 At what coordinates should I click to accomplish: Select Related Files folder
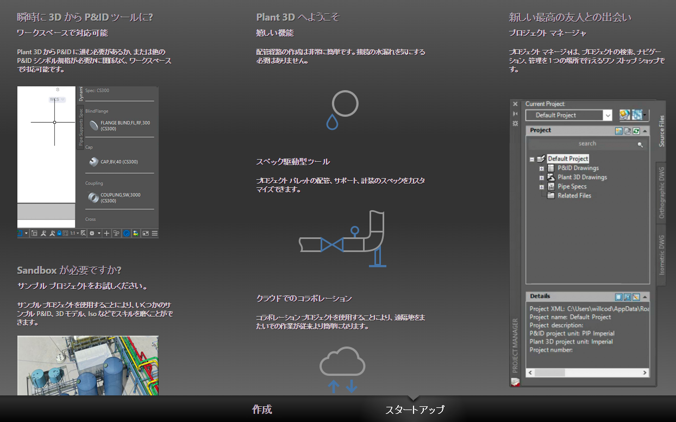(x=574, y=196)
